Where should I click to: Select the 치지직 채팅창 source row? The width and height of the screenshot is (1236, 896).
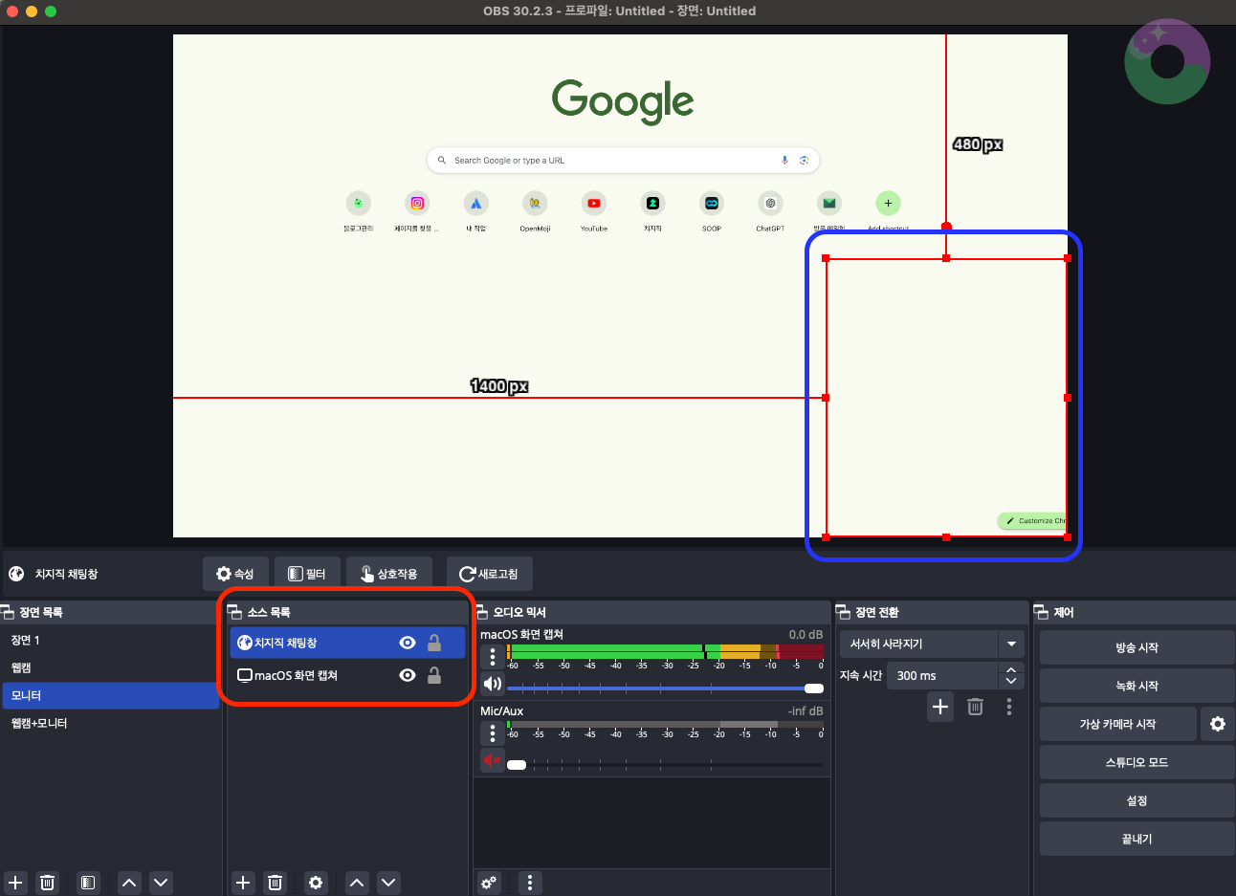pyautogui.click(x=348, y=643)
